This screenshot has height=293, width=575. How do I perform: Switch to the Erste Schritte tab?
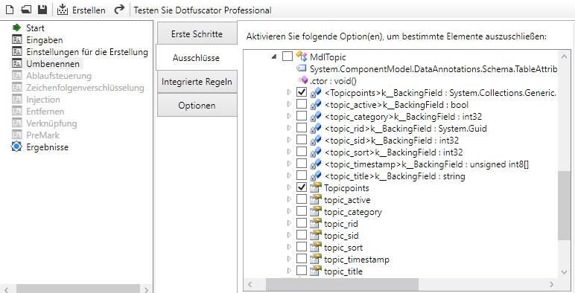pyautogui.click(x=197, y=33)
